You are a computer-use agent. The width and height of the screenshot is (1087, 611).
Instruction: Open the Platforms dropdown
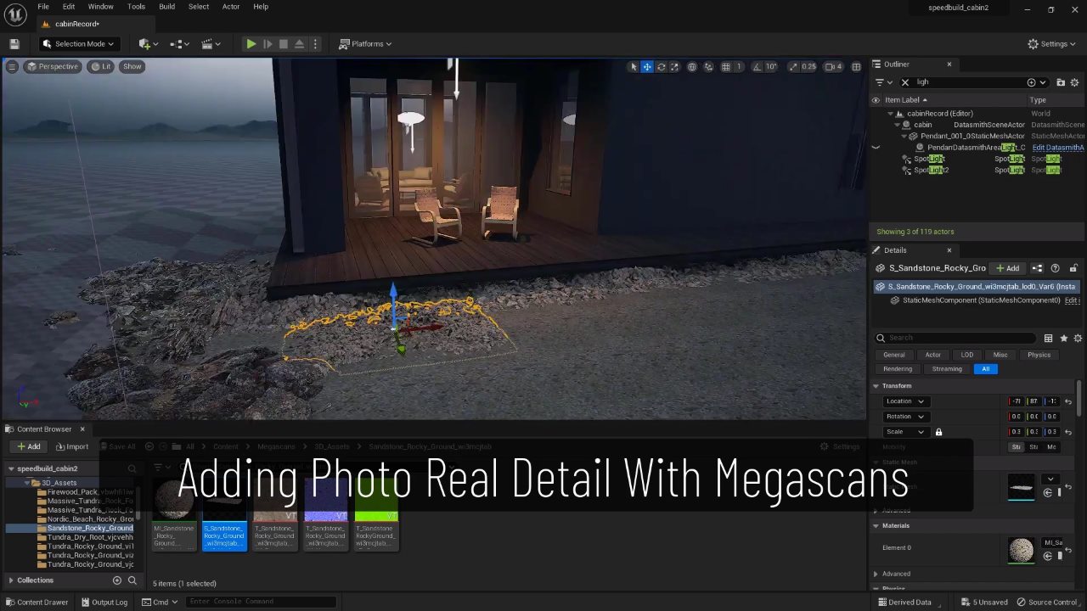tap(365, 44)
